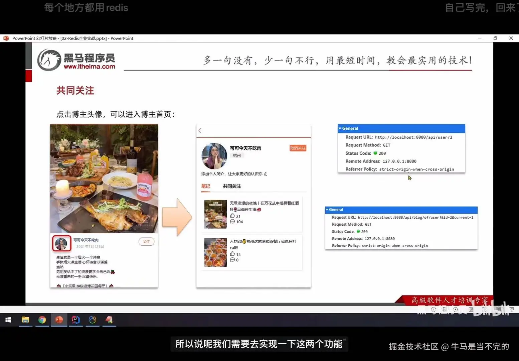The height and width of the screenshot is (361, 519).
Task: Click the 共同关注 slide heading
Action: click(75, 91)
